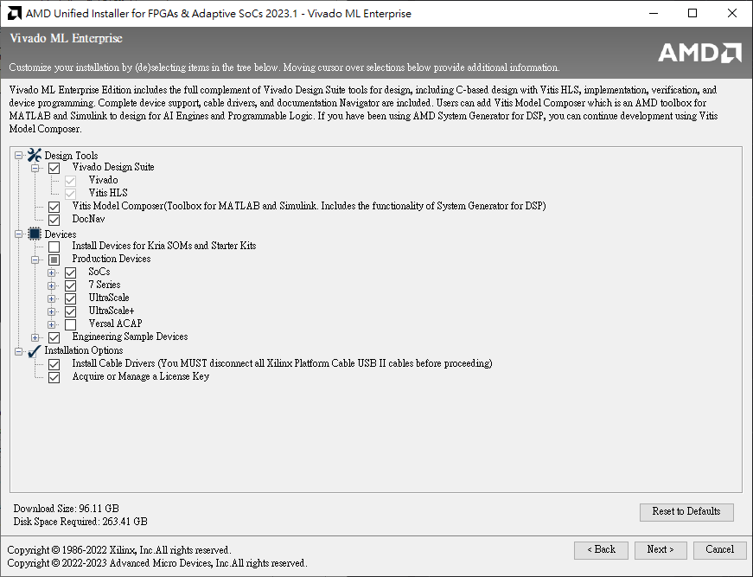The image size is (753, 577).
Task: Click the Reset to Defaults button
Action: coord(686,512)
